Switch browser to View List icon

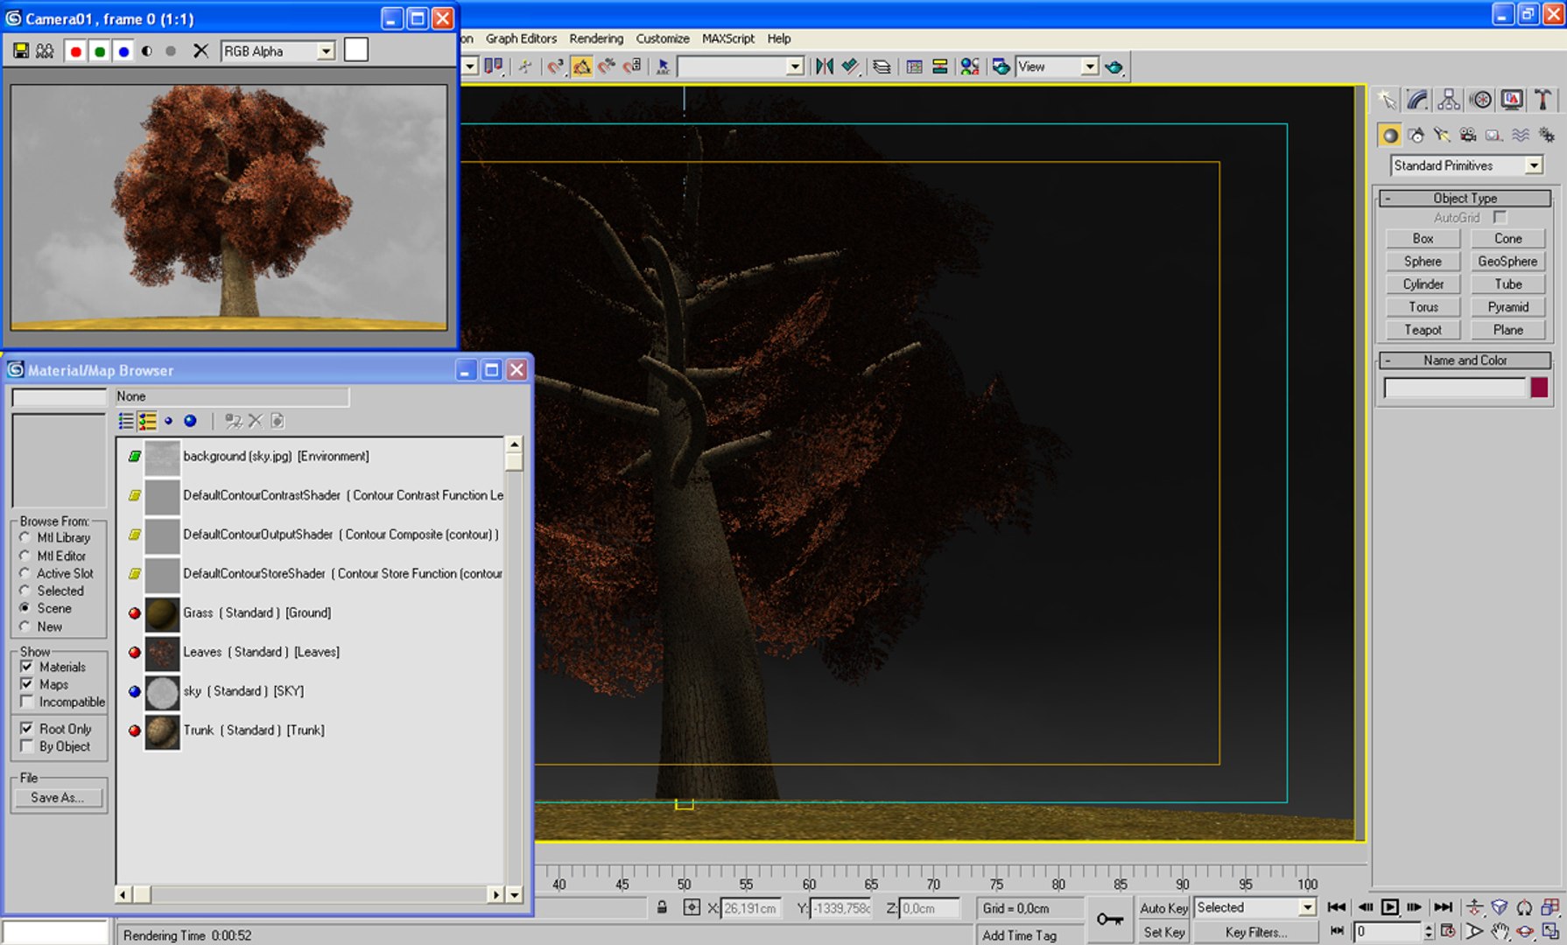126,422
